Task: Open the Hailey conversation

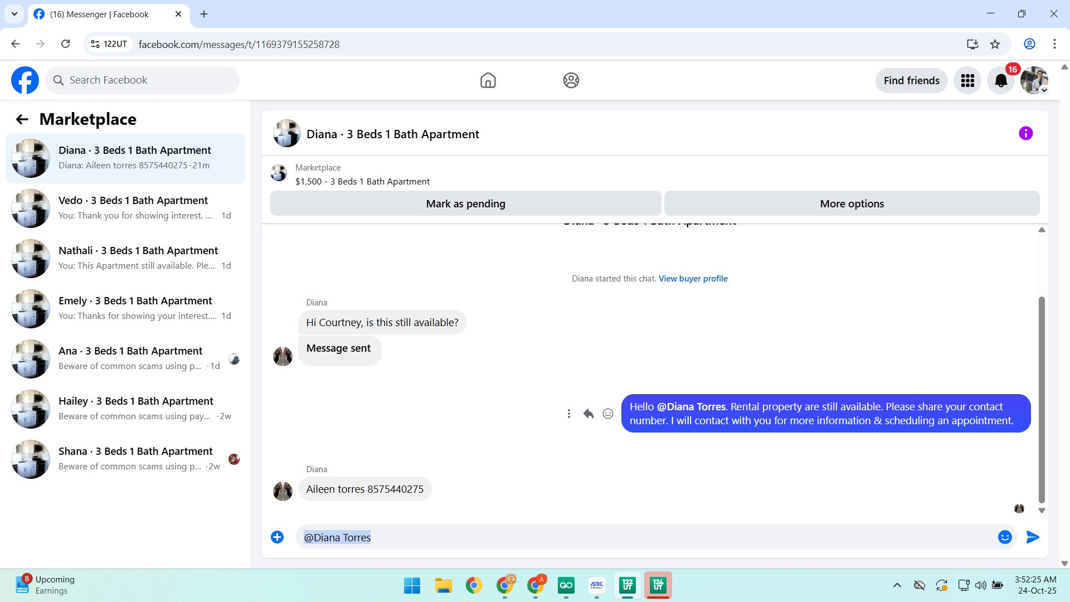Action: pos(125,409)
